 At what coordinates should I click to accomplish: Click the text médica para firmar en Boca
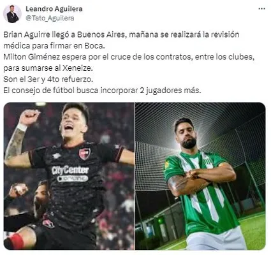pyautogui.click(x=54, y=46)
